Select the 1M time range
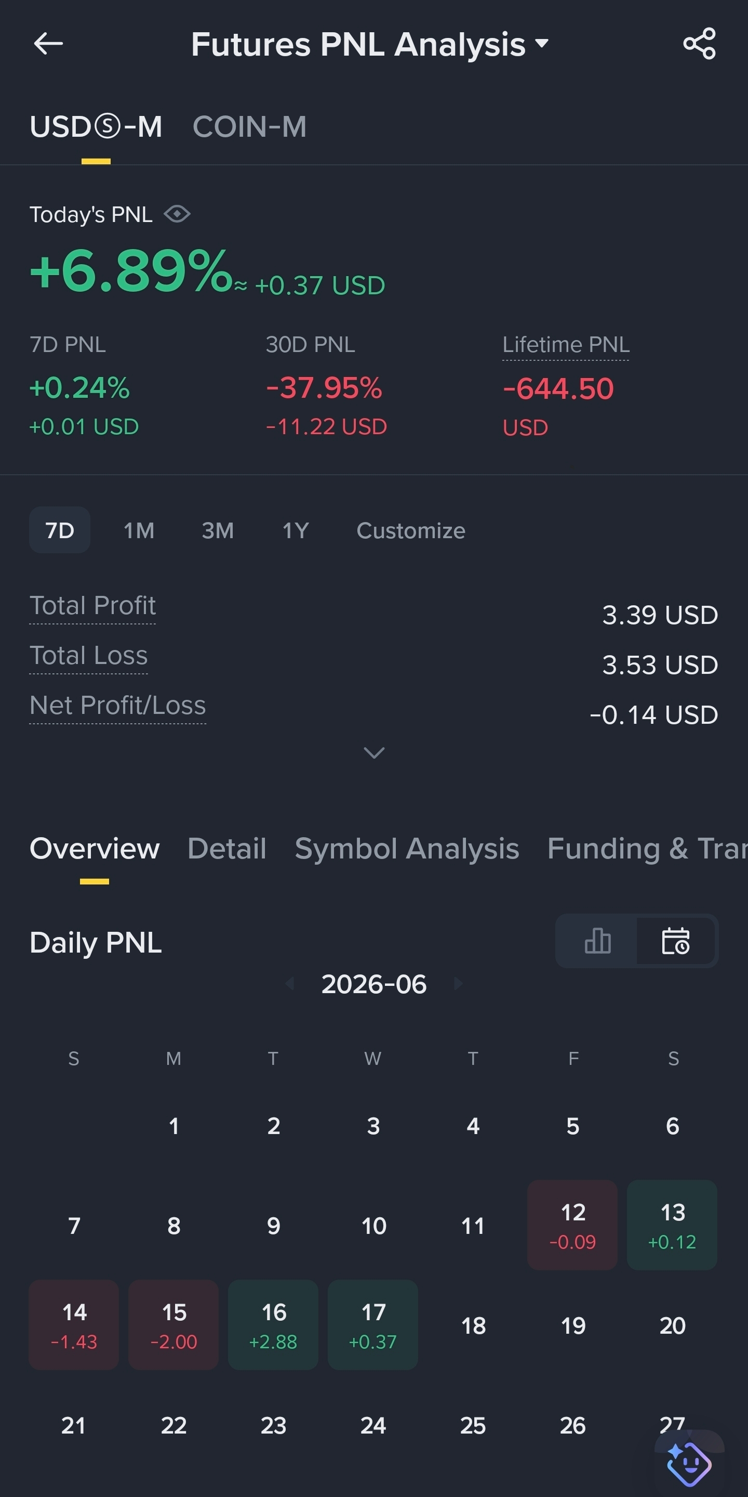The image size is (748, 1497). (139, 530)
